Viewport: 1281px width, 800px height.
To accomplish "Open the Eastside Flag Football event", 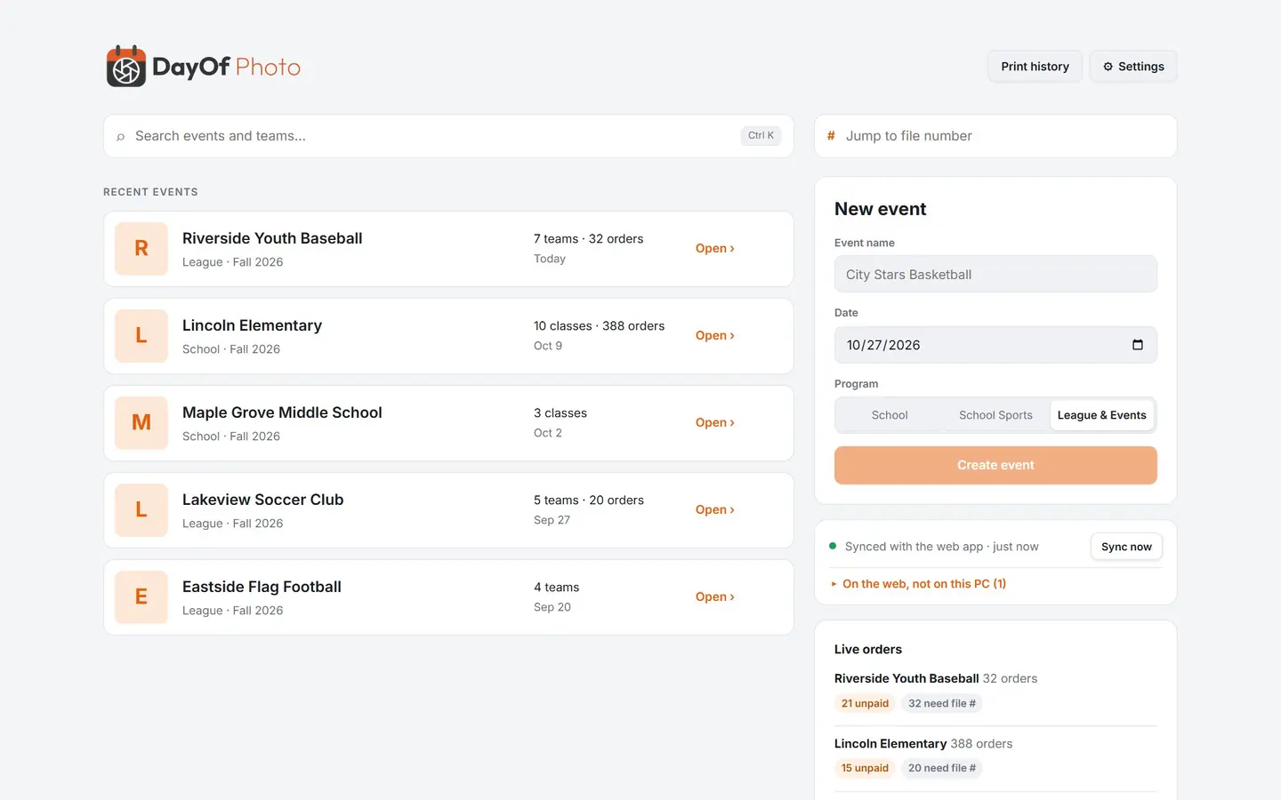I will (714, 597).
